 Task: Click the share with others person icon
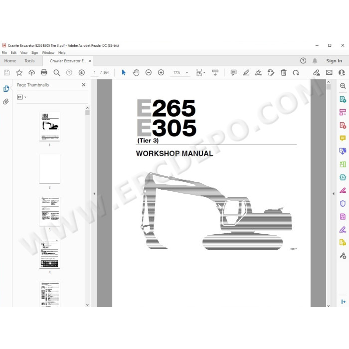tap(342, 73)
